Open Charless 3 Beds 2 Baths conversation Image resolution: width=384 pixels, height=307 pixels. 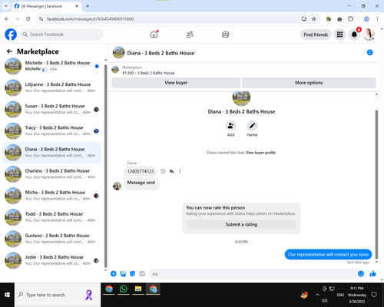(51, 174)
